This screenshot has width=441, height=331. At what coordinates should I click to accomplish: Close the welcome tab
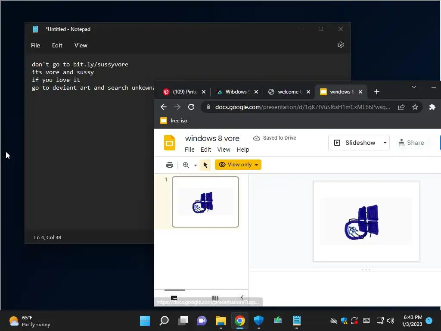click(x=308, y=92)
